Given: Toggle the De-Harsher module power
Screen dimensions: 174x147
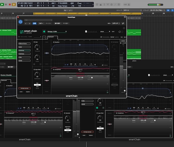Looking at the screenshot, I should pos(112,42).
